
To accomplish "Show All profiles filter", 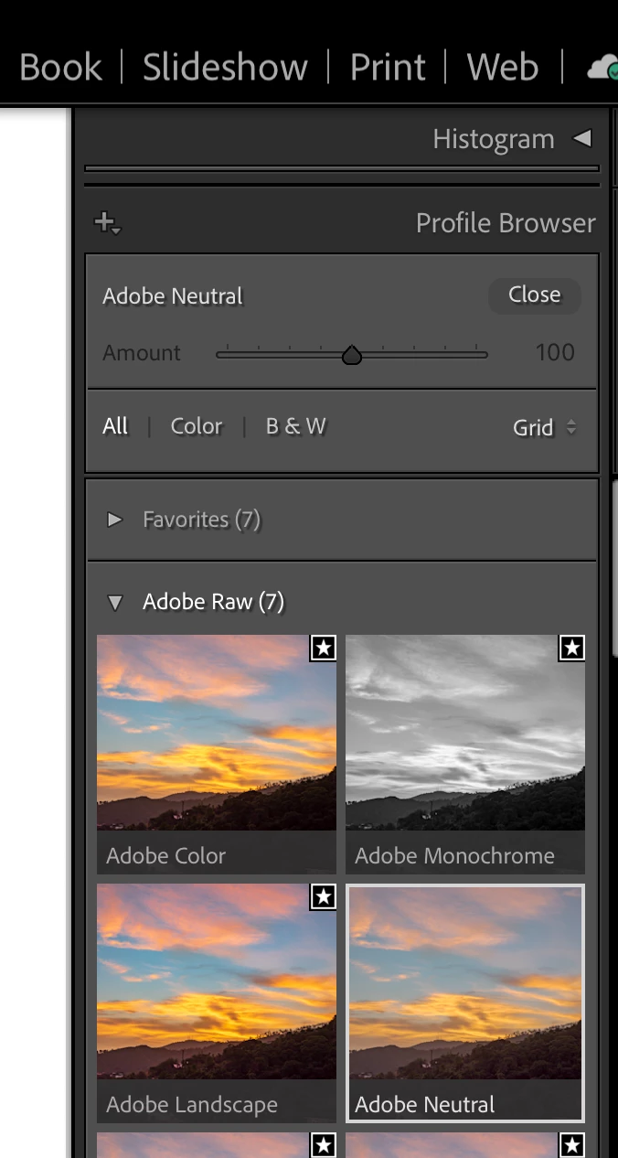I will pyautogui.click(x=115, y=426).
